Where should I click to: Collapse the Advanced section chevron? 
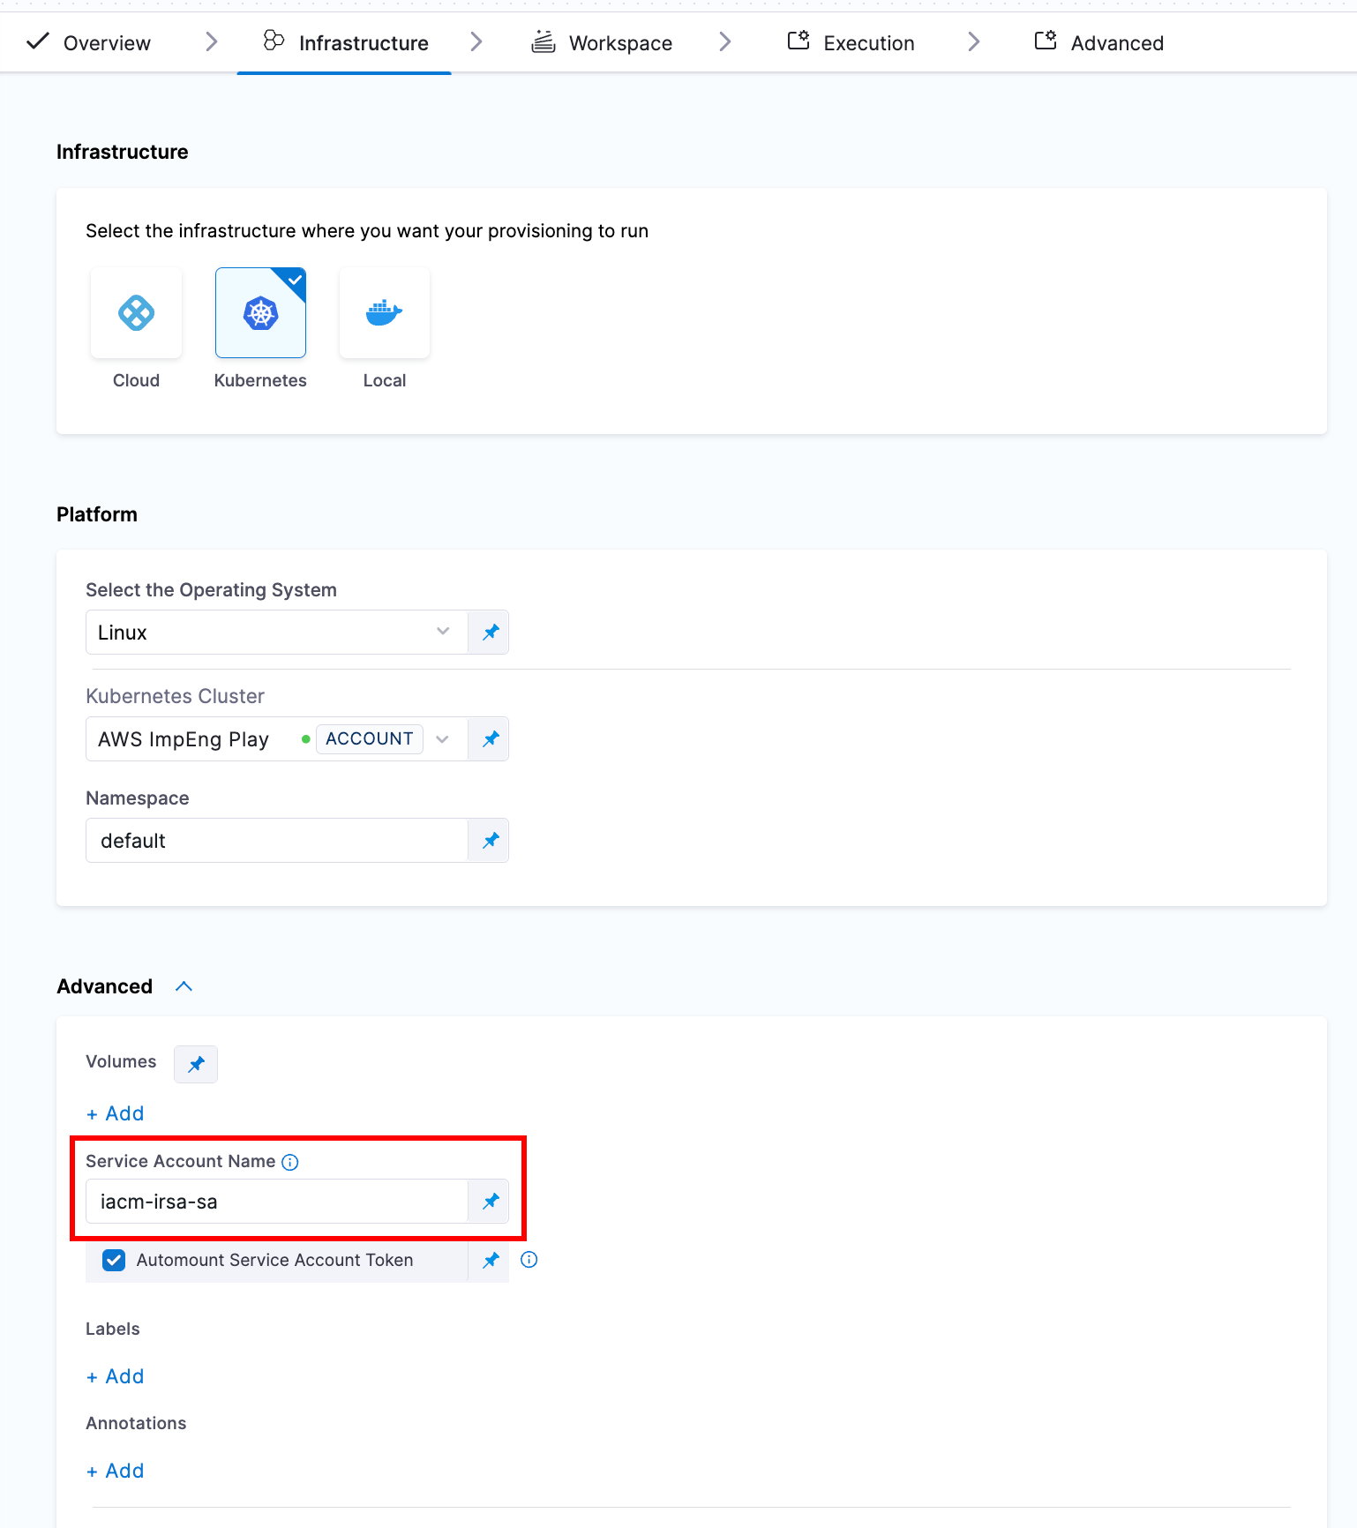[x=184, y=986]
